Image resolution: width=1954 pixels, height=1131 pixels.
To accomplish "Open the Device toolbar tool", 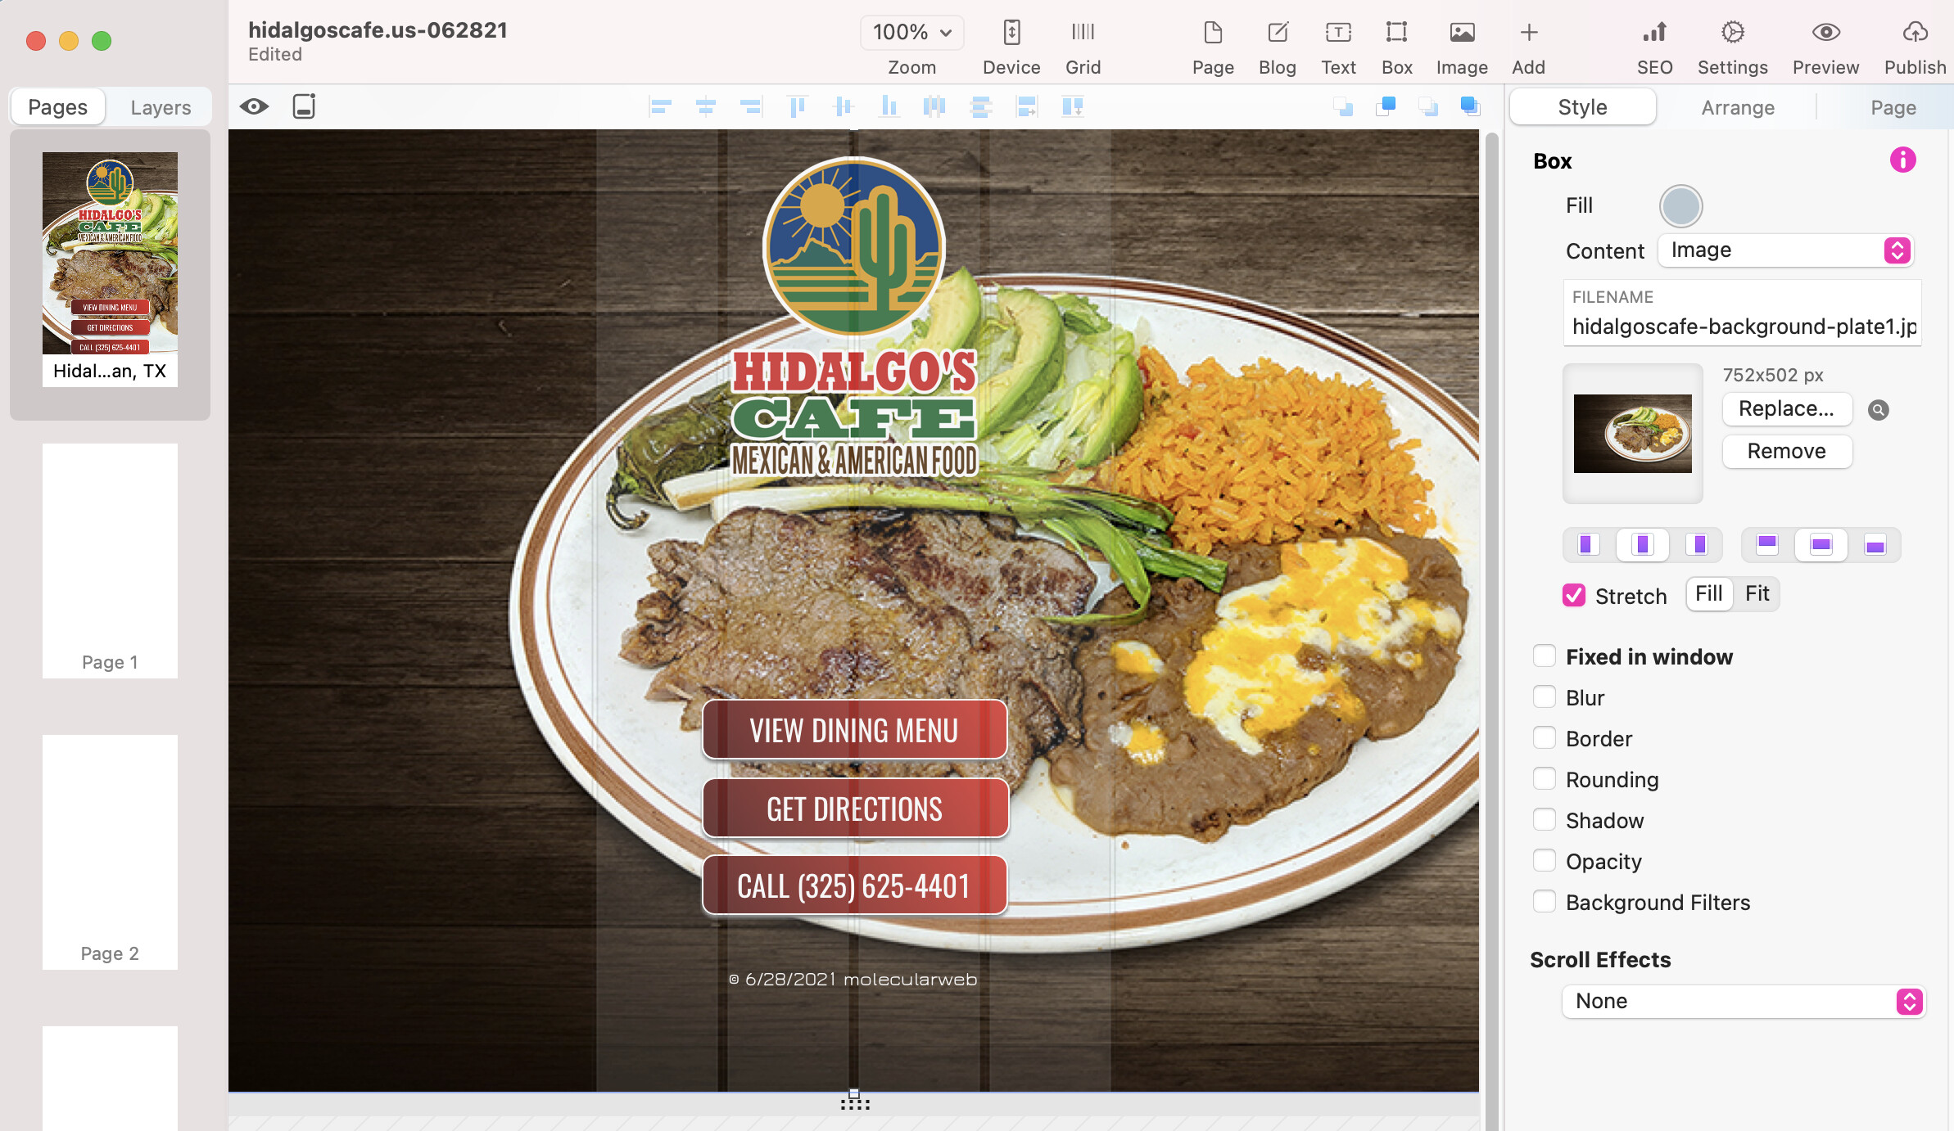I will coord(1011,47).
